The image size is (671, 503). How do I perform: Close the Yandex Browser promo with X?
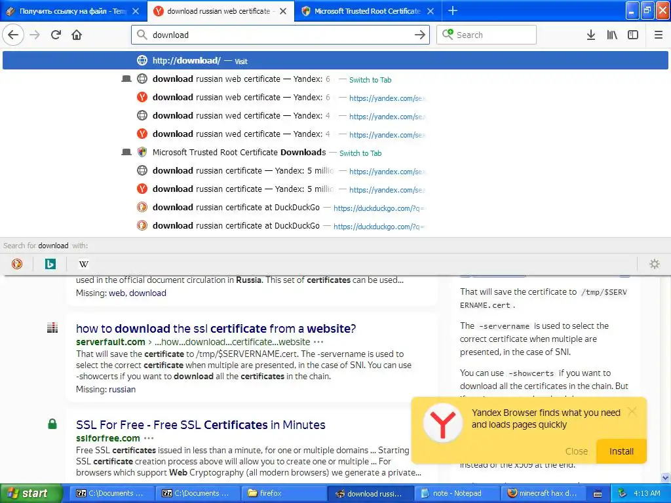[632, 411]
